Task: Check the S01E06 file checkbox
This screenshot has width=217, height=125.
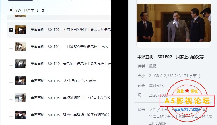Action: tap(11, 81)
